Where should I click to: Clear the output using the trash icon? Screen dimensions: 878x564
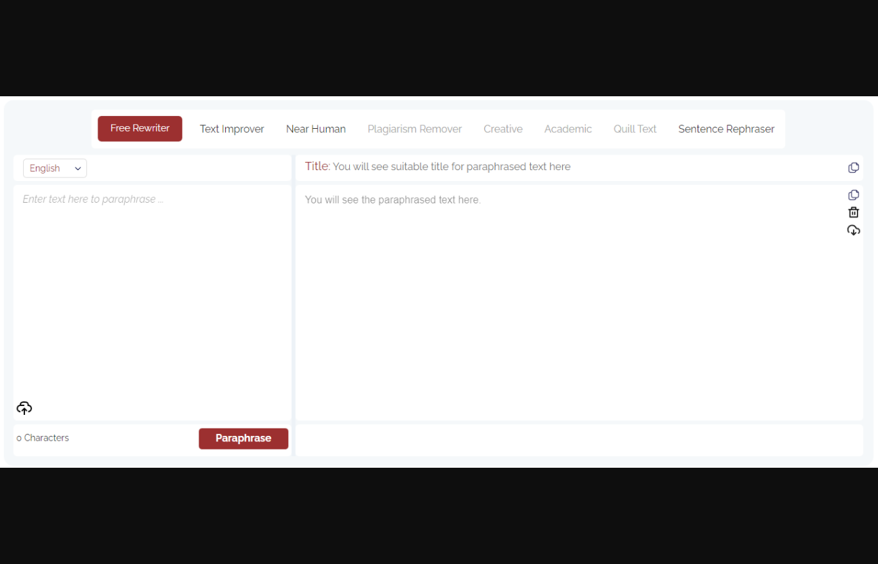tap(854, 213)
